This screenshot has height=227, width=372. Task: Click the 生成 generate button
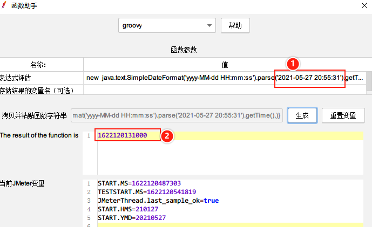[x=302, y=115]
